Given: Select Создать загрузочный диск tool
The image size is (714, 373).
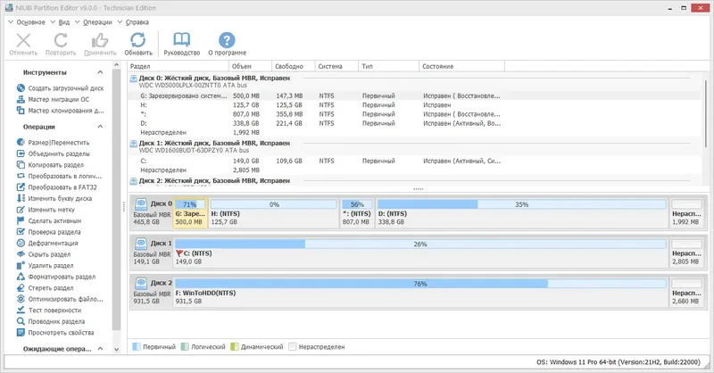Looking at the screenshot, I should coord(60,88).
